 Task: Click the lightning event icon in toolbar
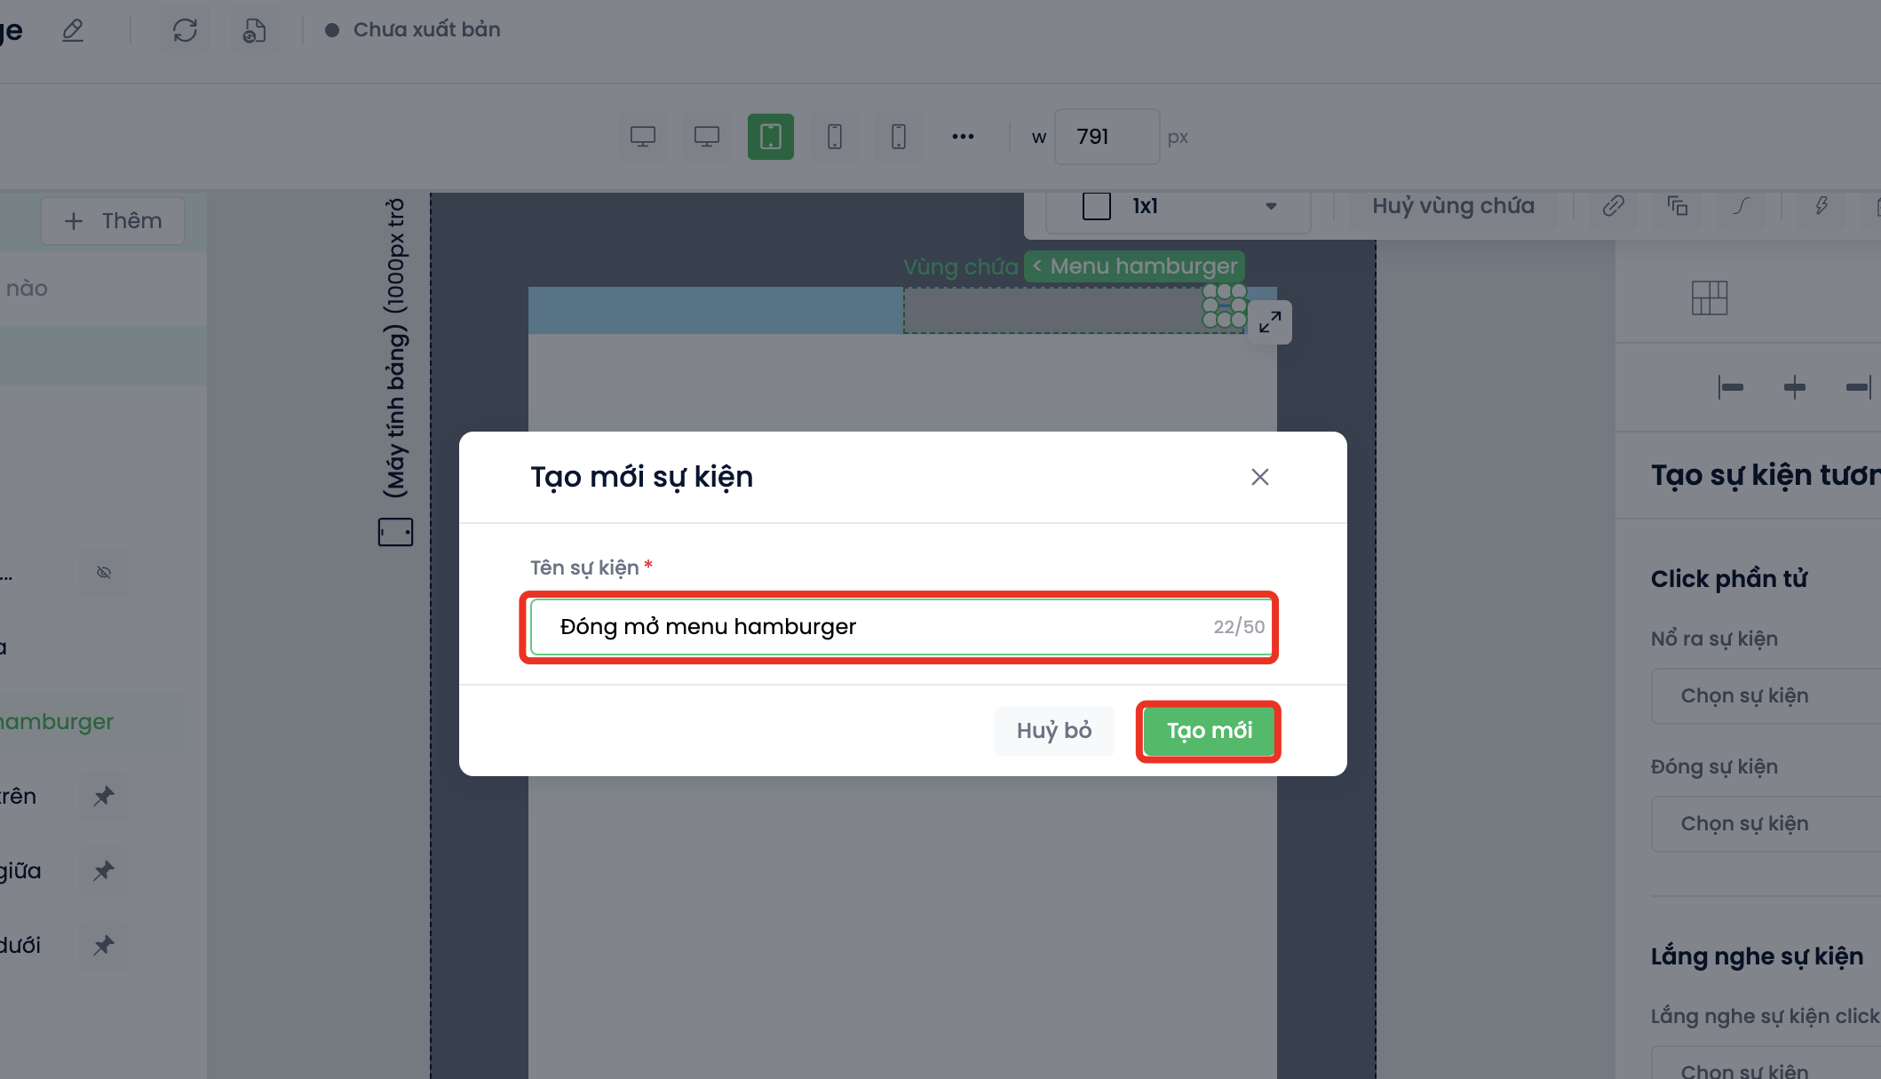pos(1821,206)
